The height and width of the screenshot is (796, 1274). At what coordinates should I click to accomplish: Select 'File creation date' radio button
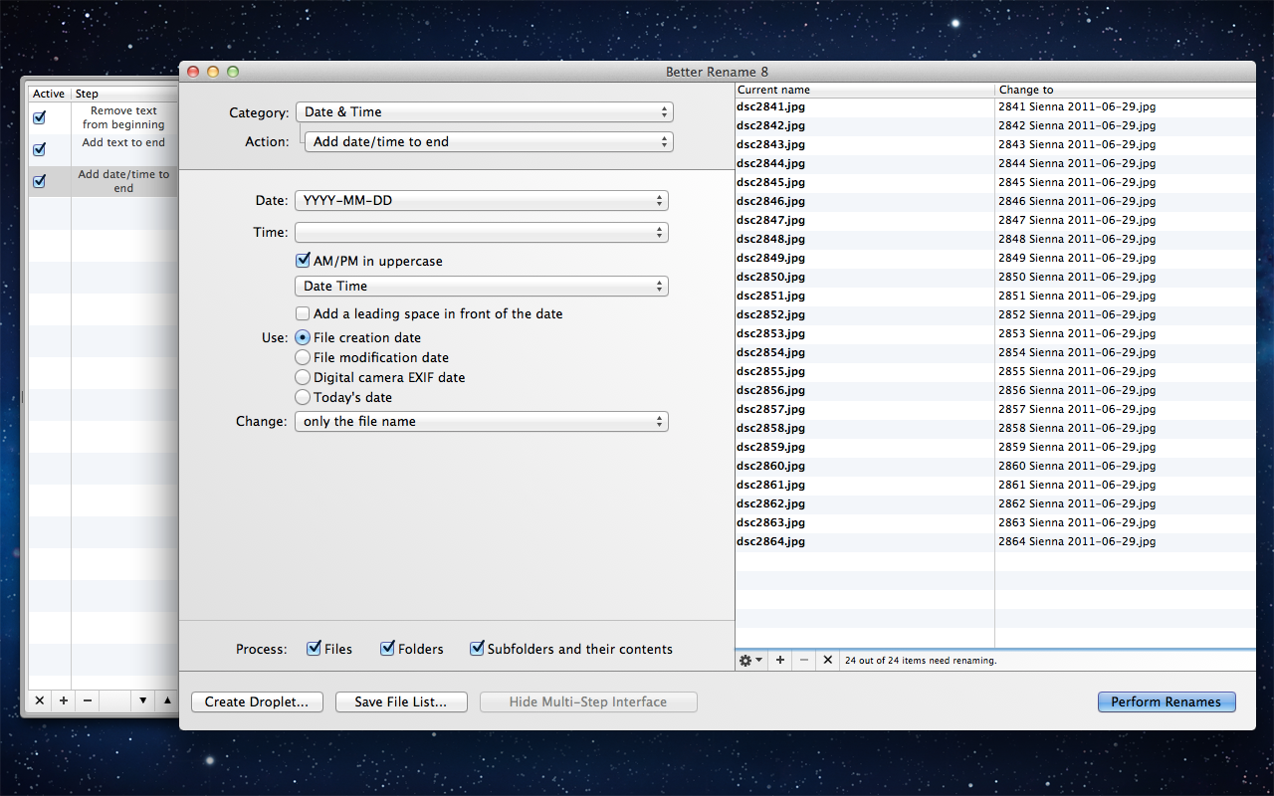tap(304, 337)
